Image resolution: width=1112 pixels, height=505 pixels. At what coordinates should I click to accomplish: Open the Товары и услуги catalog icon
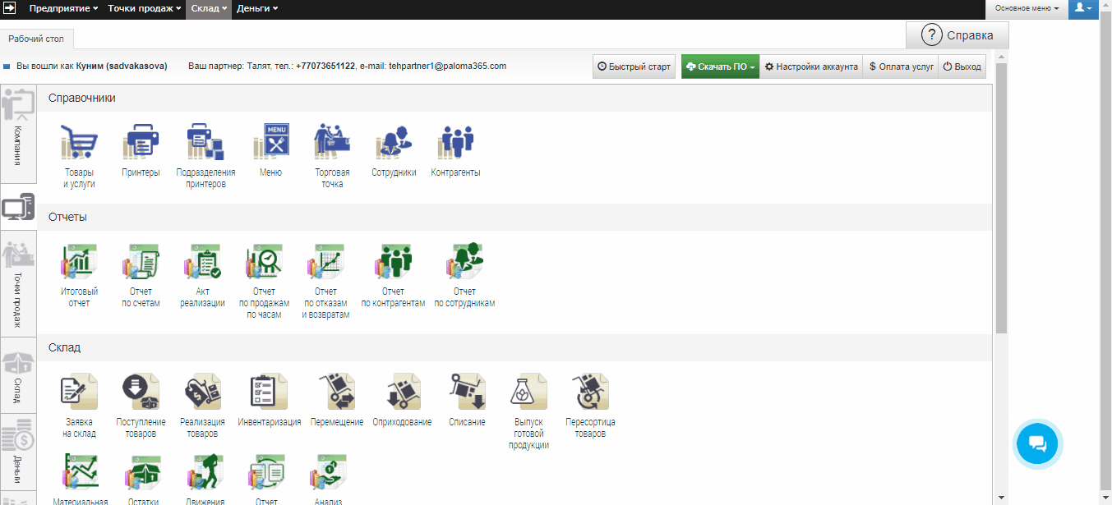80,145
